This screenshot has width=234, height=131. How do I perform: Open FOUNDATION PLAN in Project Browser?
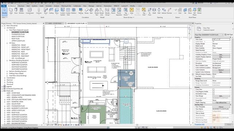(18, 34)
